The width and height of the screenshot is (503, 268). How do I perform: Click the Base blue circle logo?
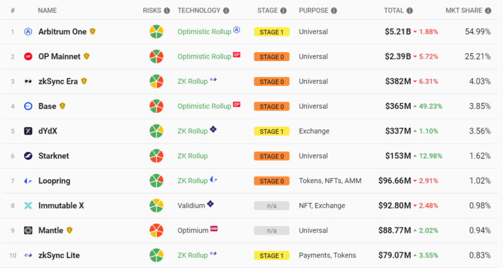click(28, 106)
